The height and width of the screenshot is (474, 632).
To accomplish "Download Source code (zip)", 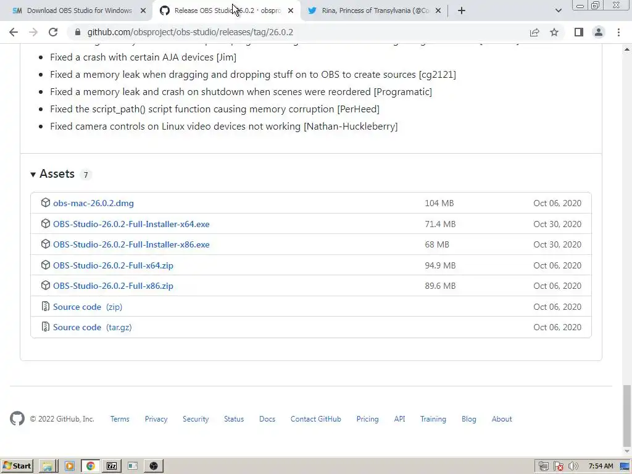I will tap(88, 307).
